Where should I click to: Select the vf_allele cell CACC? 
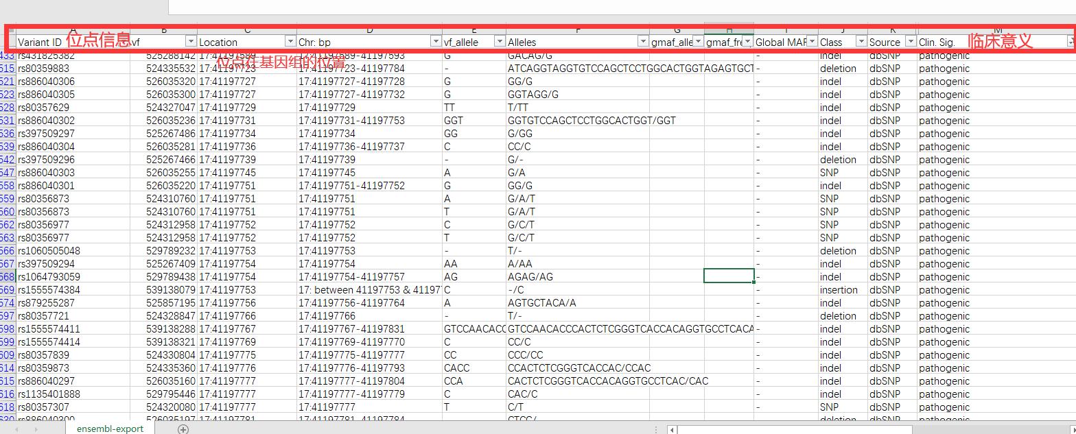click(x=474, y=368)
